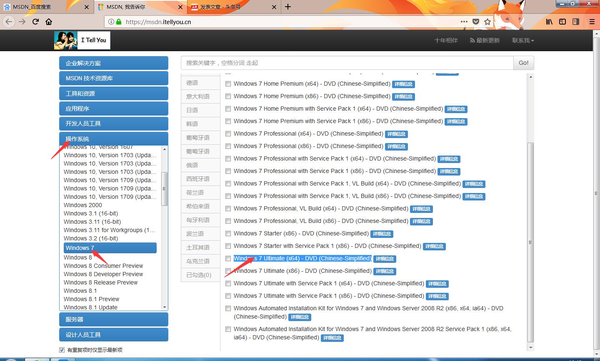Check Windows 7 Ultimate (x64) DVD checkbox
Image resolution: width=600 pixels, height=361 pixels.
pos(228,258)
